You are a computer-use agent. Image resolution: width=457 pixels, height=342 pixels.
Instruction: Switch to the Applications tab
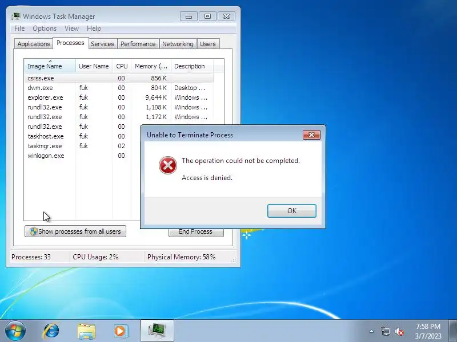pyautogui.click(x=34, y=44)
